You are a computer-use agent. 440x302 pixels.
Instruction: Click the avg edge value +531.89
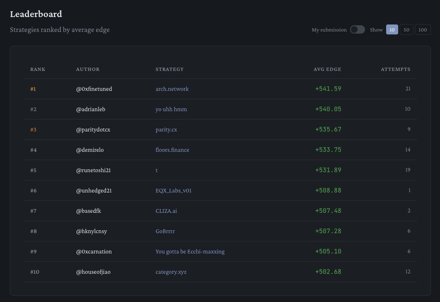click(x=328, y=170)
